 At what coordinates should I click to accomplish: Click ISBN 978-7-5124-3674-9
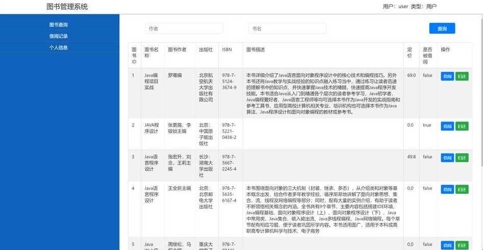(x=229, y=82)
